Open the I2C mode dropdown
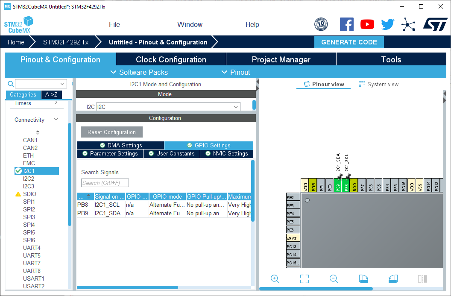This screenshot has width=451, height=296. (x=168, y=107)
